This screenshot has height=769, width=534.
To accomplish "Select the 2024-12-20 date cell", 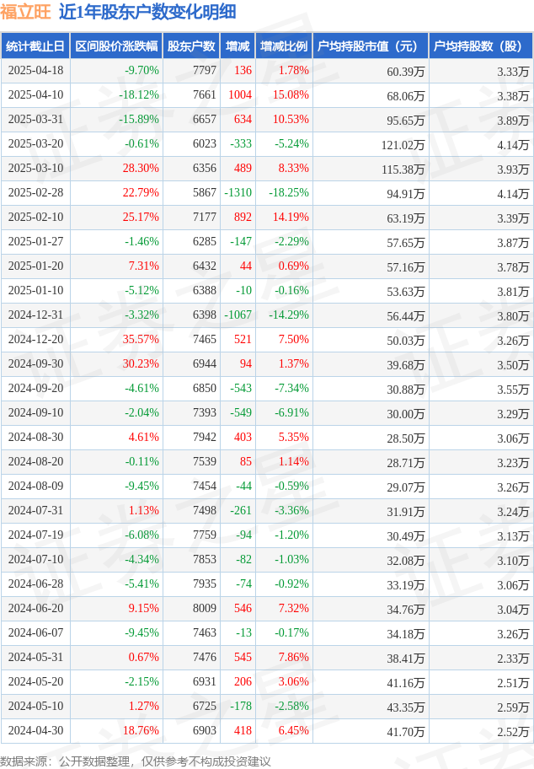I will click(x=35, y=339).
